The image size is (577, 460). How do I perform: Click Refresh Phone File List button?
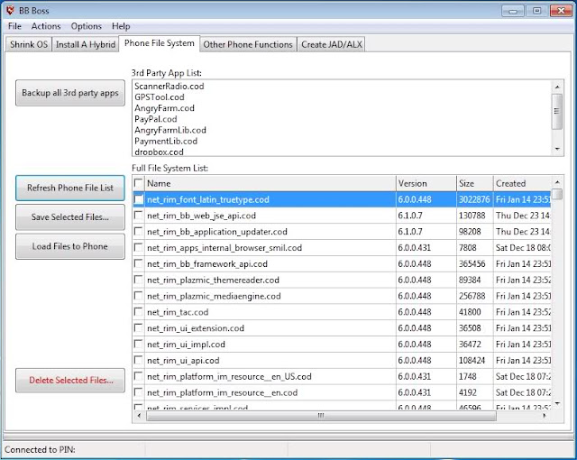70,188
